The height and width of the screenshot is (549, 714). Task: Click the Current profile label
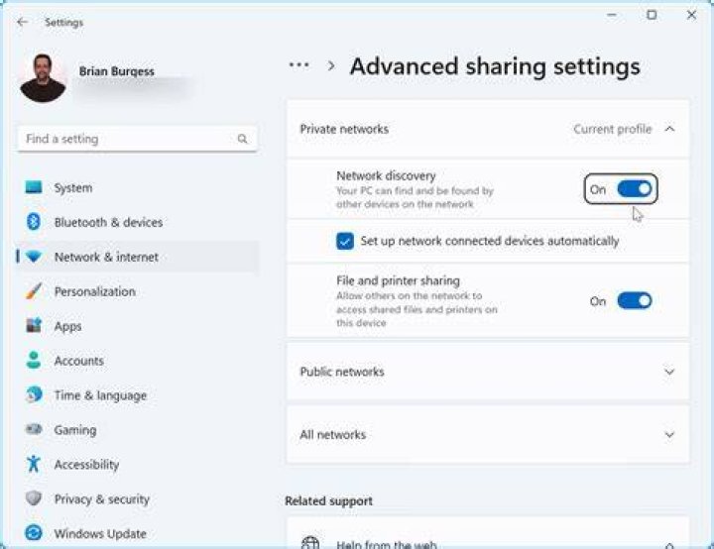click(x=613, y=129)
